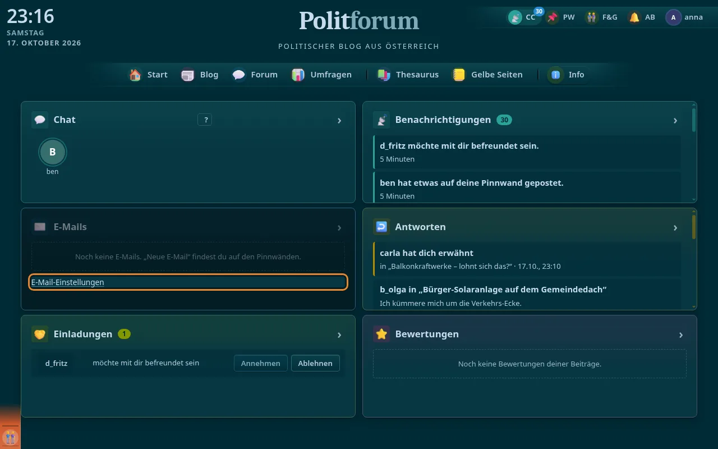Open reply 'carla hat dich erwähnt'
The width and height of the screenshot is (718, 449).
(x=527, y=259)
